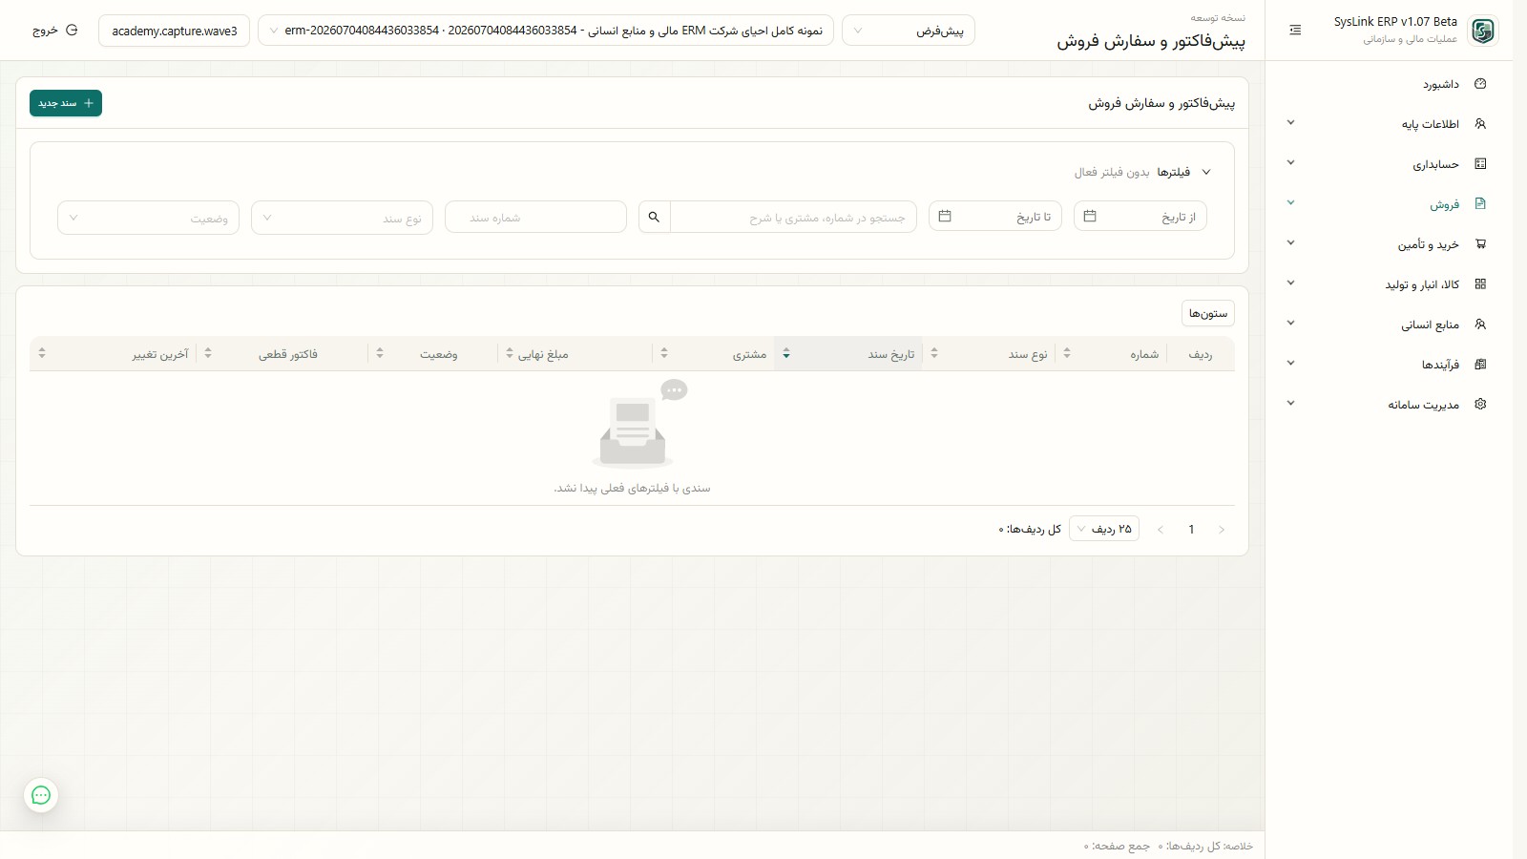
Task: Open خرید و تأمین menu item
Action: pos(1389,244)
